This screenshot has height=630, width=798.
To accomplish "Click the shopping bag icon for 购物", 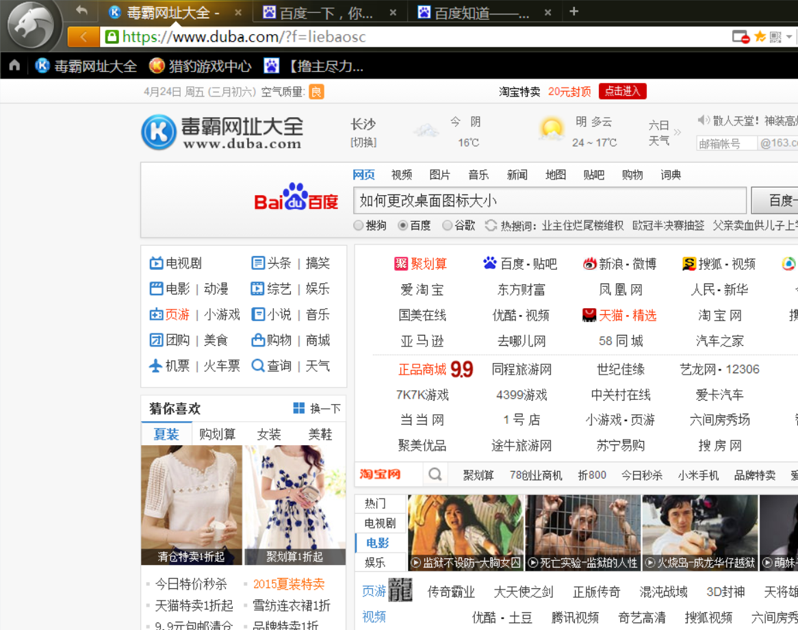I will [258, 340].
